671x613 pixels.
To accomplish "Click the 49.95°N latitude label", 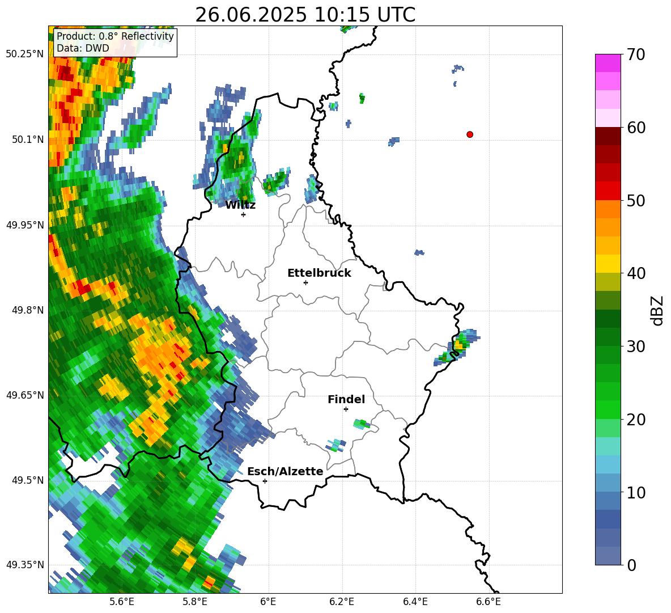I will pyautogui.click(x=25, y=225).
